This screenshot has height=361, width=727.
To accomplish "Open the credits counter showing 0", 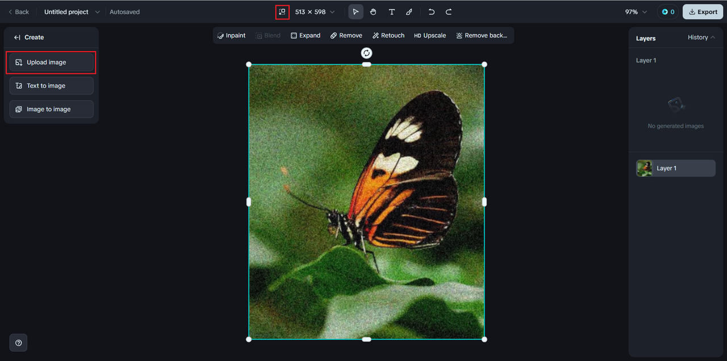I will click(668, 12).
